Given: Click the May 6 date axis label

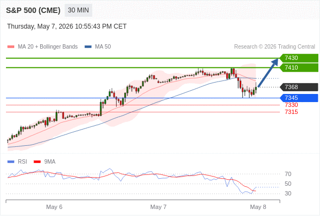Looking at the screenshot, I should [54, 207].
